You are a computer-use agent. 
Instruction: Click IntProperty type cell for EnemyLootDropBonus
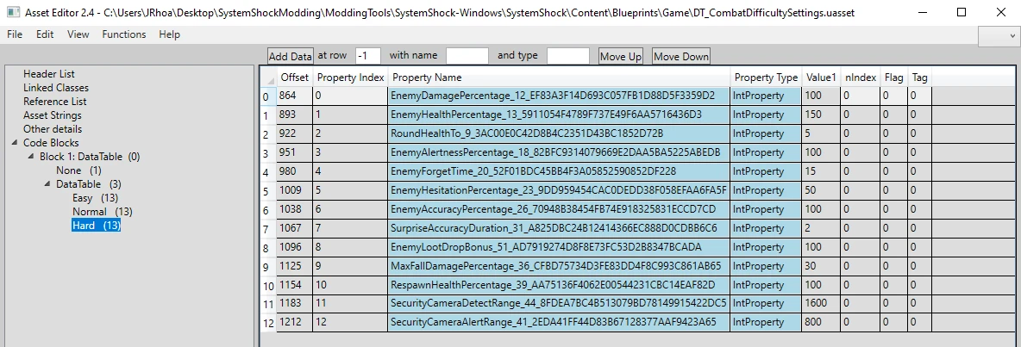pos(766,247)
